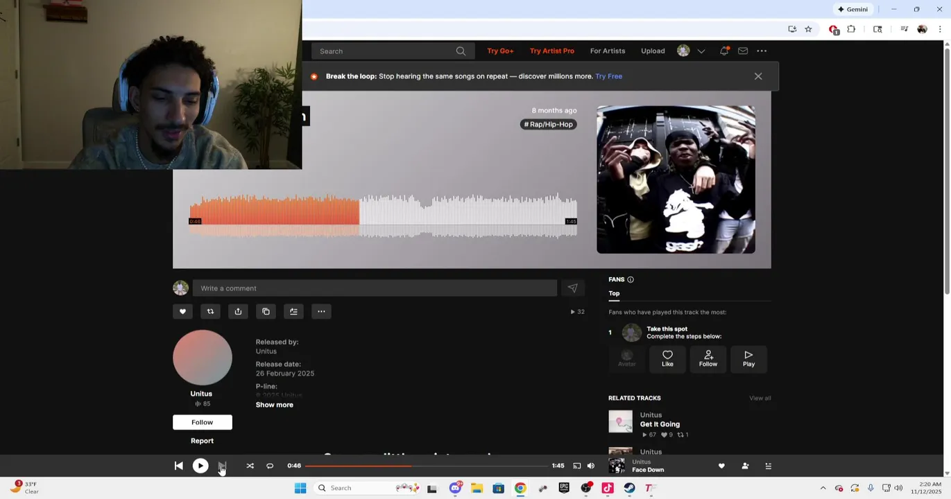Open Steam from the taskbar
Viewport: 951px width, 499px height.
pyautogui.click(x=629, y=488)
